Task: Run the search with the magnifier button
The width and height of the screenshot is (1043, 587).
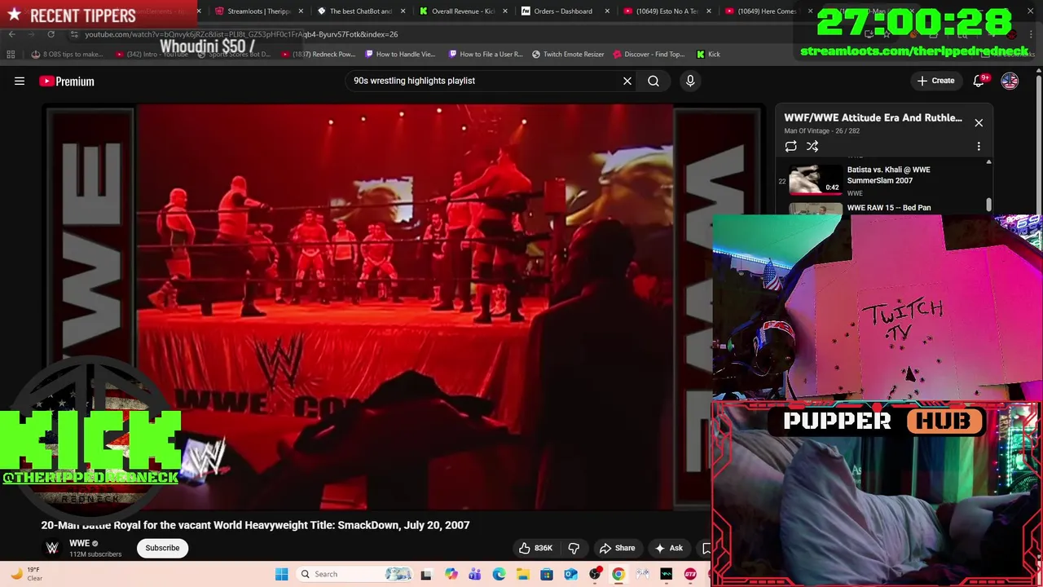Action: 654,81
